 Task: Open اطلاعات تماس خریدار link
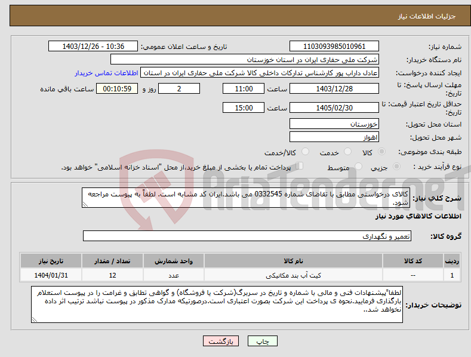106,73
